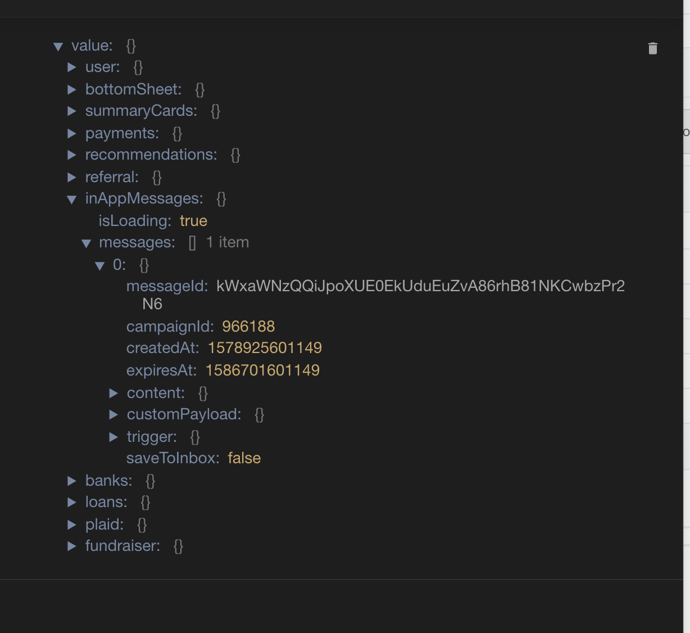The height and width of the screenshot is (633, 690).
Task: Collapse the value root node
Action: pos(58,47)
